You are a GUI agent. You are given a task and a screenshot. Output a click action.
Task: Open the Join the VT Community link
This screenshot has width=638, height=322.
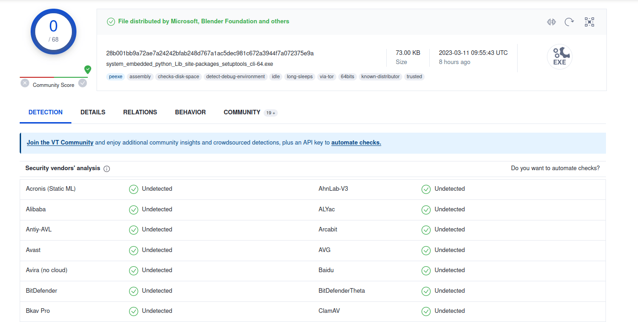[59, 142]
